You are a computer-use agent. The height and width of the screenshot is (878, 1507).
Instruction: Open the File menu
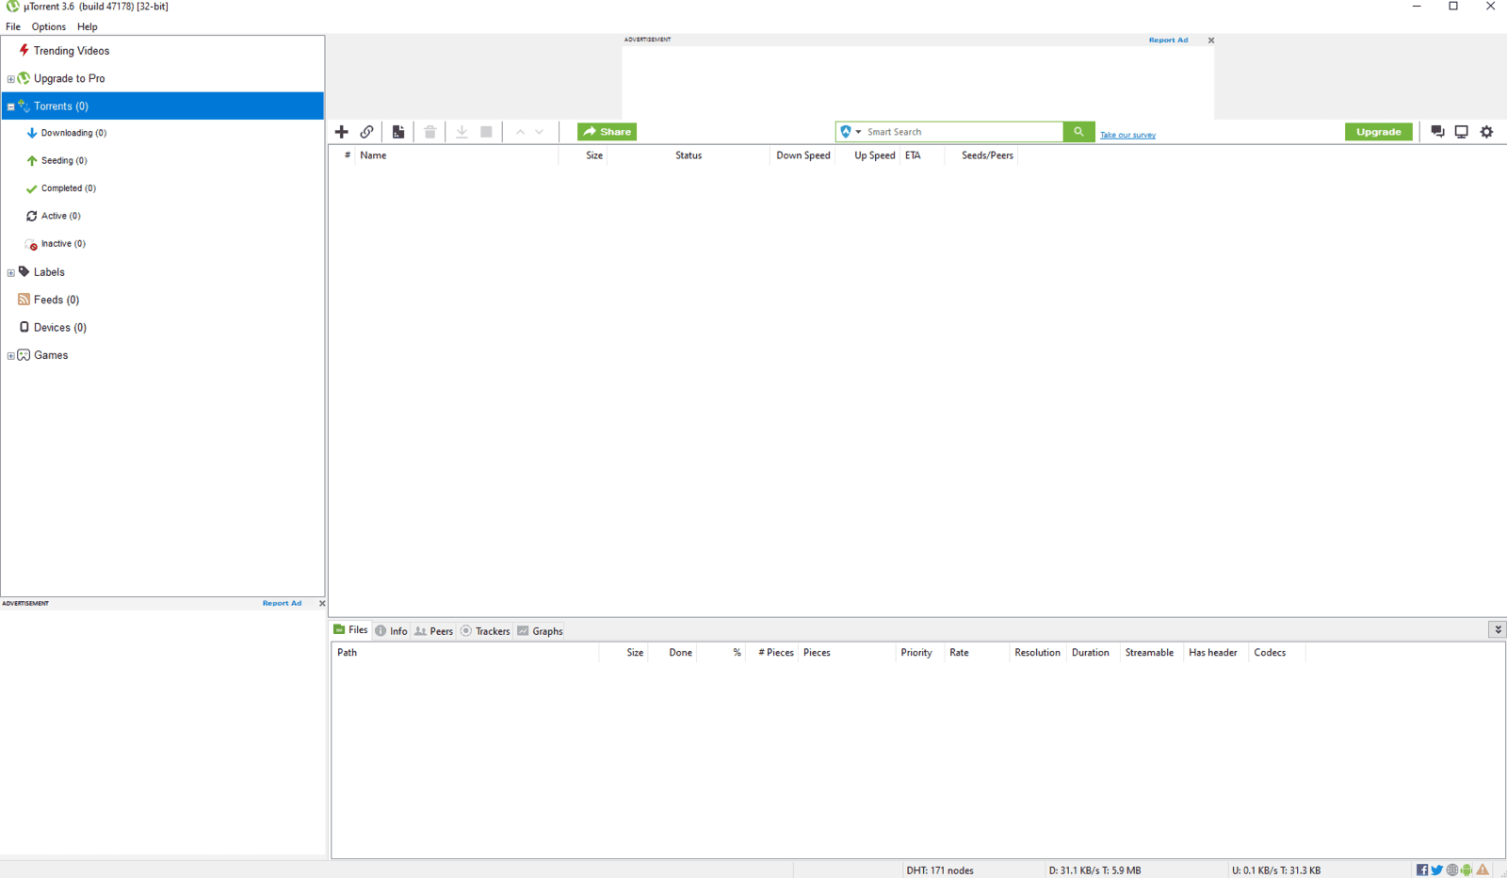pyautogui.click(x=13, y=26)
